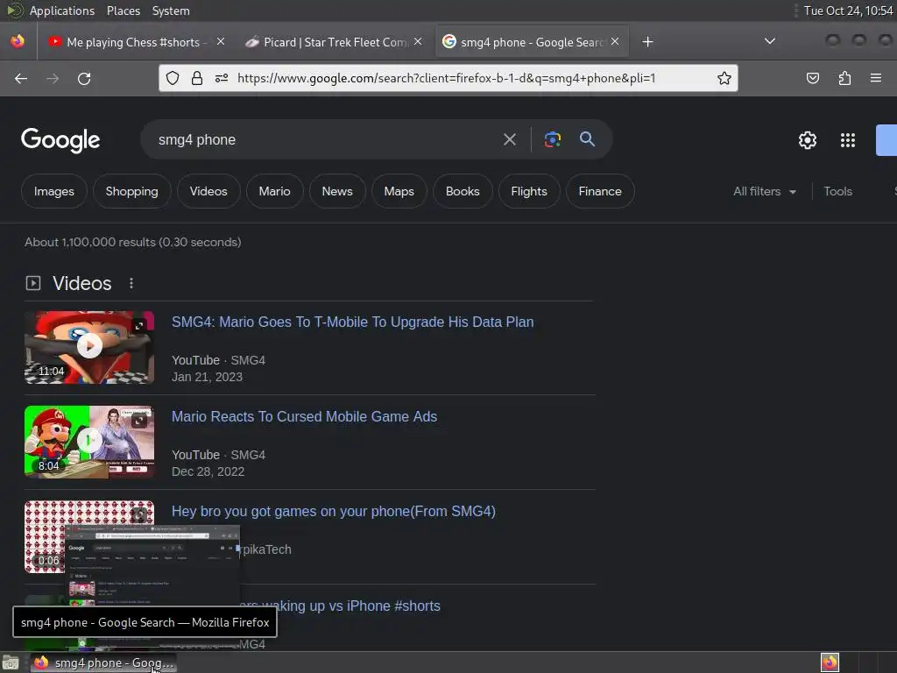Click the Firefox workspace icon in bottom panel

[830, 662]
